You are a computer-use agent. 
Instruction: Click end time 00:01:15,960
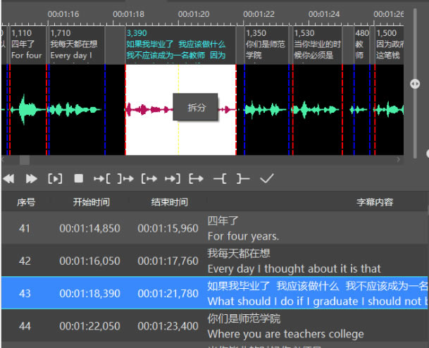(x=168, y=228)
